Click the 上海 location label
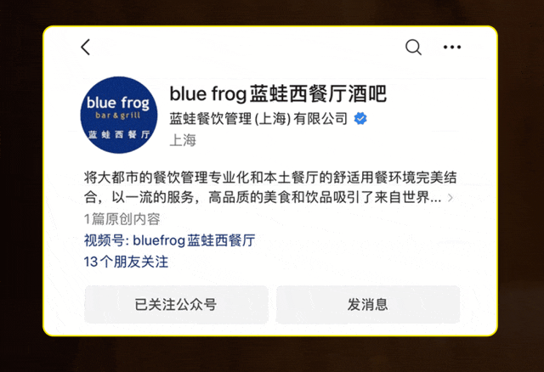 click(x=183, y=140)
